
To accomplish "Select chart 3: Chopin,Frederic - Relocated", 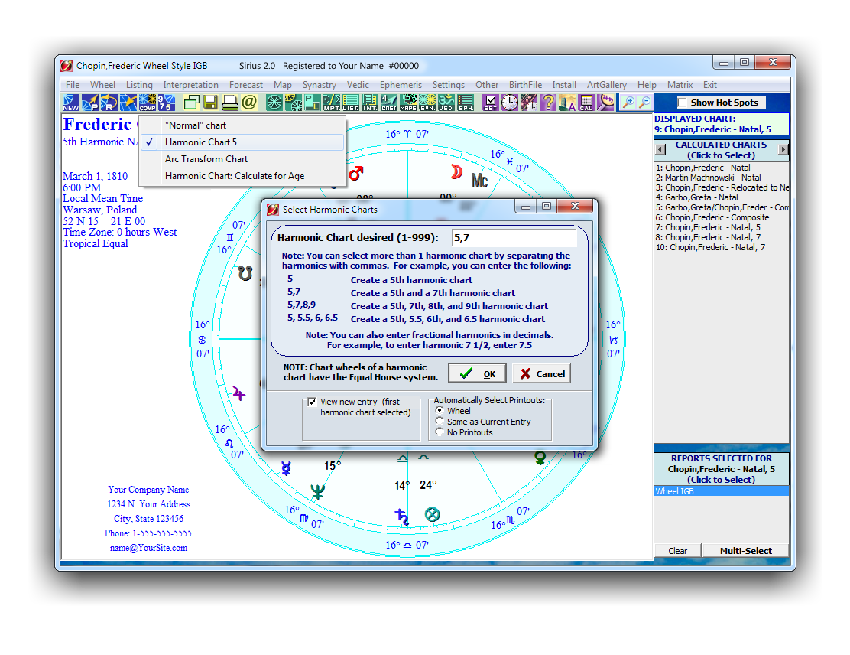I will [x=722, y=187].
